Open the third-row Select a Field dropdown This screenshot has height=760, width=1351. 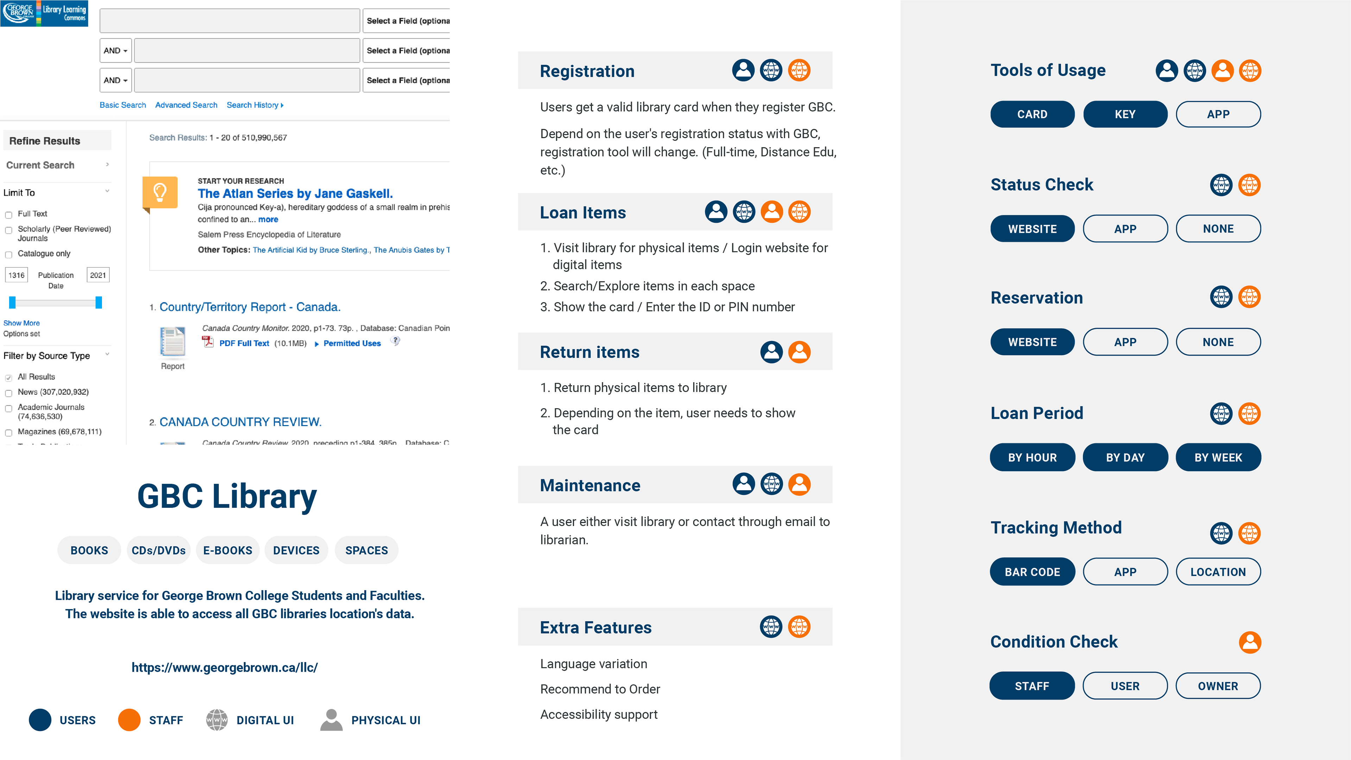point(406,80)
